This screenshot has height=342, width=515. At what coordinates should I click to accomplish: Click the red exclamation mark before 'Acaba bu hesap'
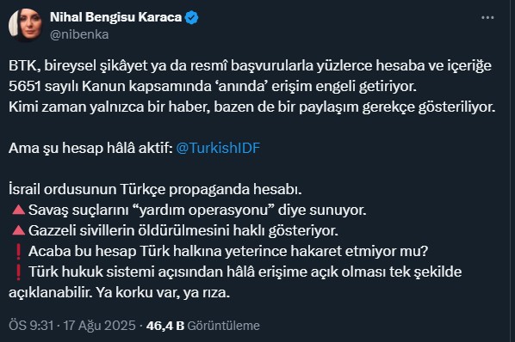tap(18, 251)
